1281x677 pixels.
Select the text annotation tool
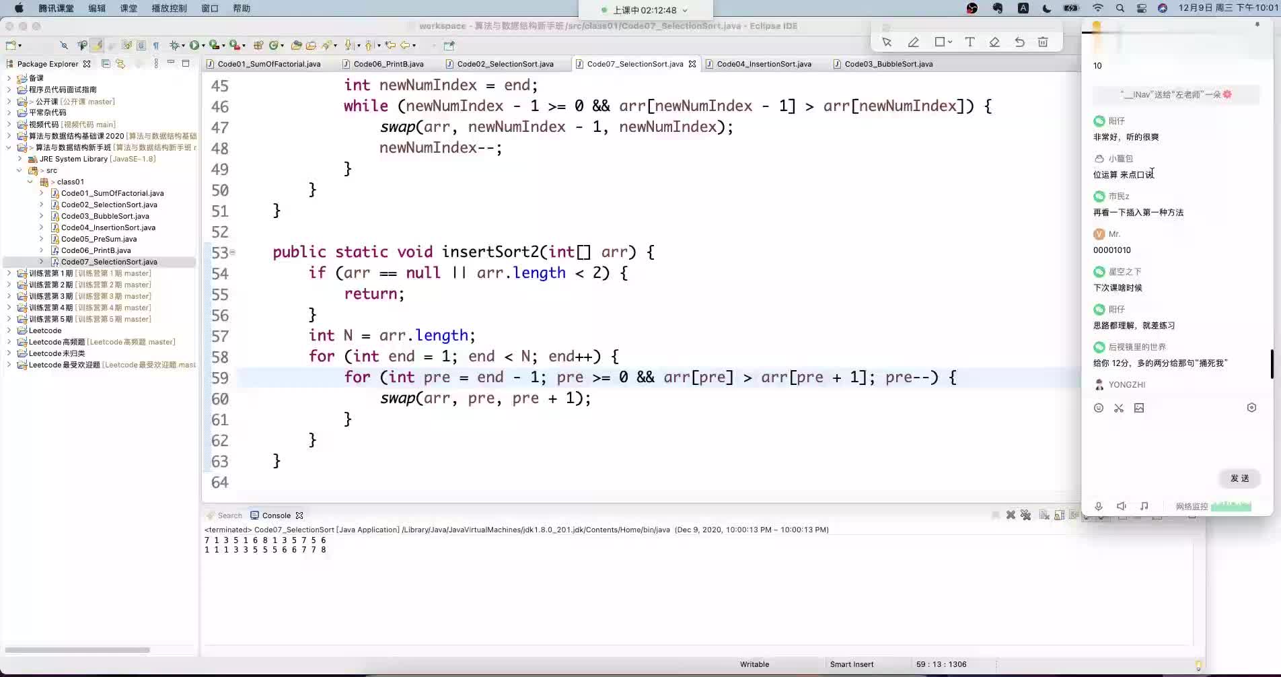click(x=969, y=42)
